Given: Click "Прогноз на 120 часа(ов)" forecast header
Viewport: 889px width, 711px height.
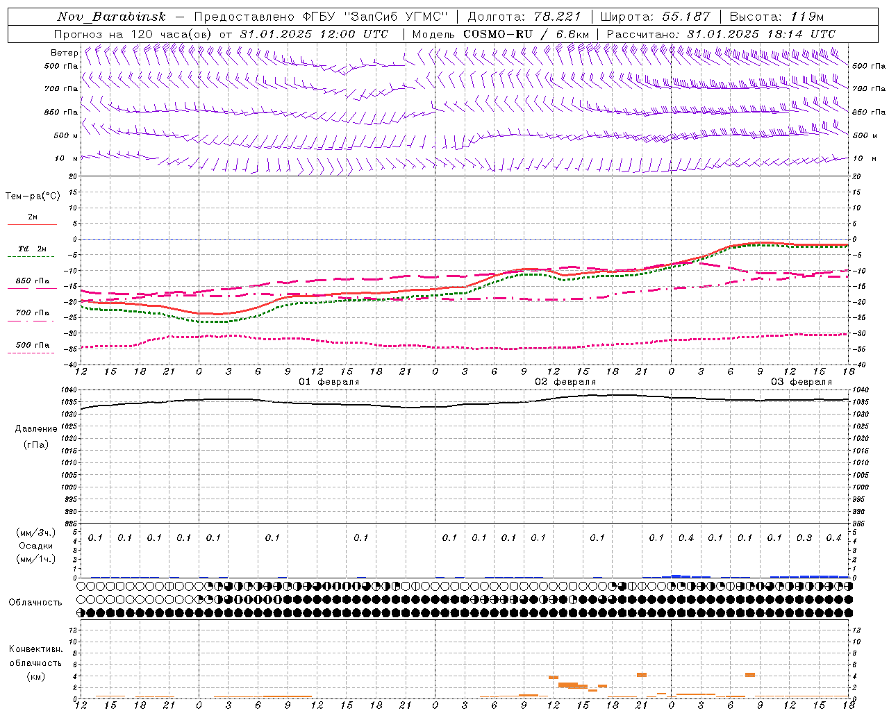Looking at the screenshot, I should pyautogui.click(x=133, y=34).
